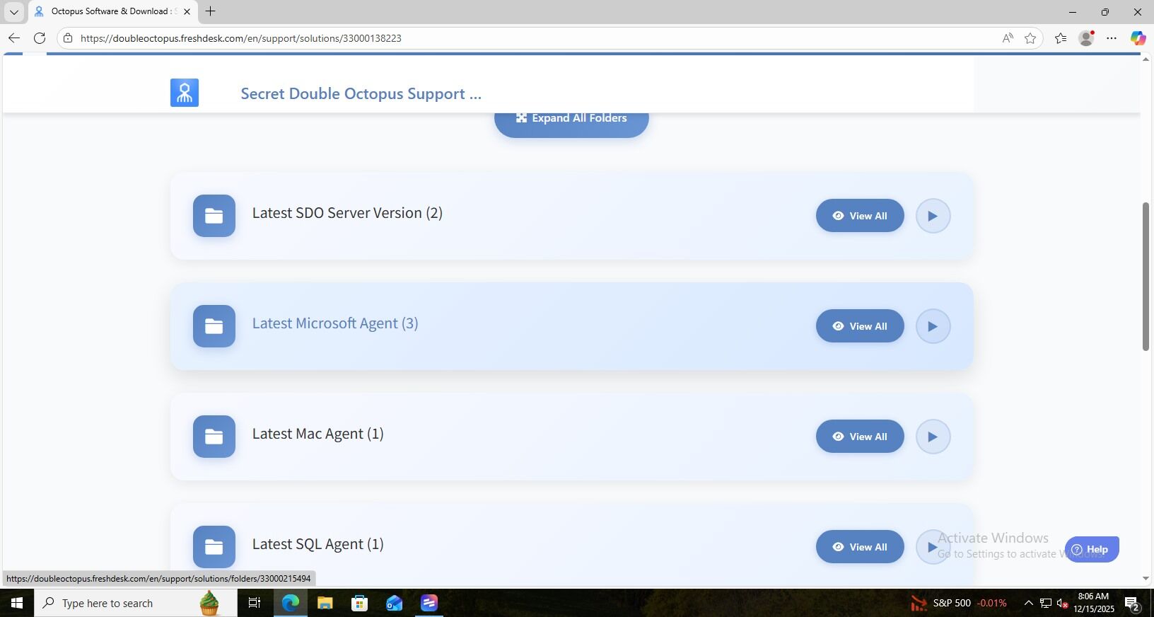Open Edge Settings and more menu

tap(1112, 38)
